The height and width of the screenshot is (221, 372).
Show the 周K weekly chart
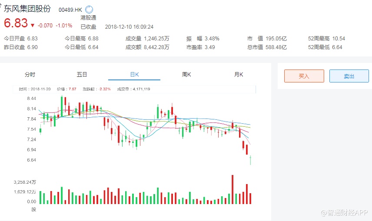[x=186, y=75]
